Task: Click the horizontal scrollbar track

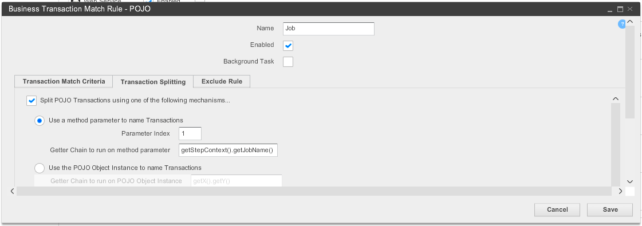Action: click(314, 191)
